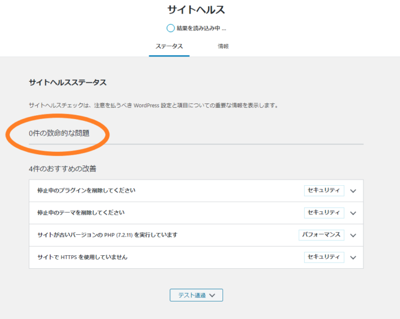This screenshot has height=319, width=400.
Task: Click the arrow inside the テスト通過 button
Action: click(212, 295)
